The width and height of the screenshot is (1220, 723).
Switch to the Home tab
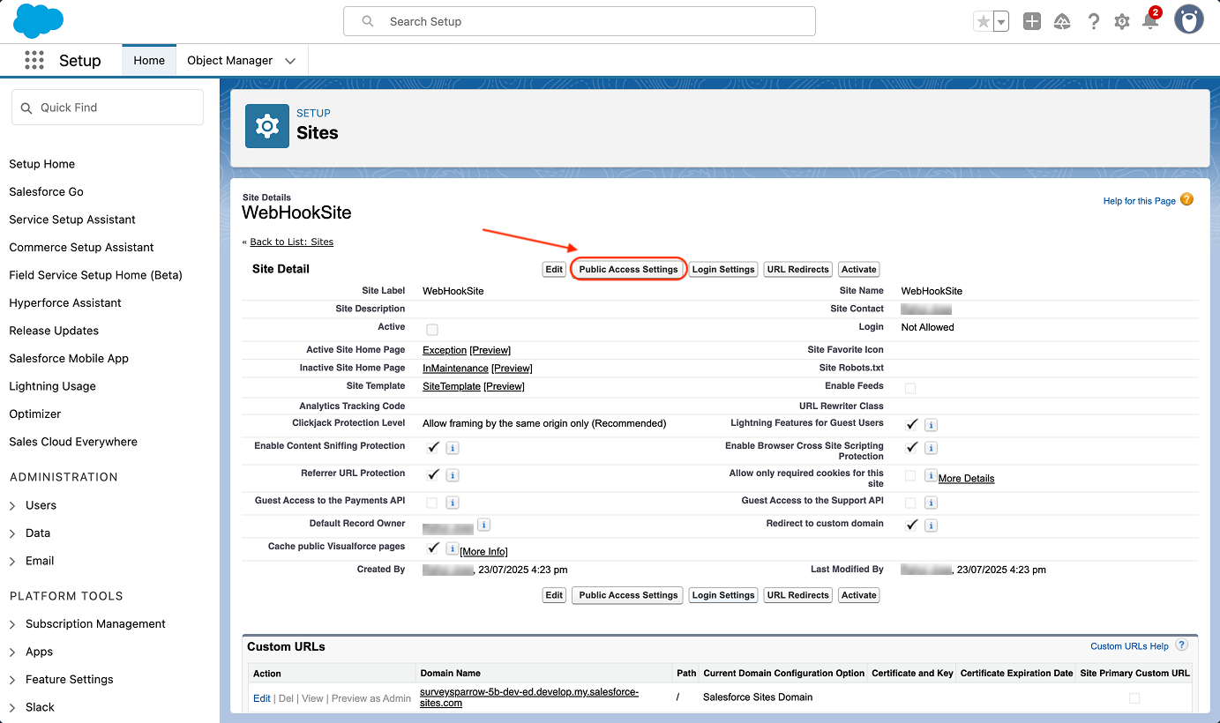coord(149,61)
